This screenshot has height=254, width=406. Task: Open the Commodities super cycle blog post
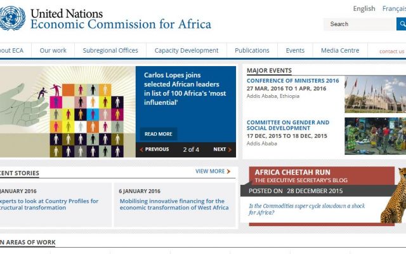pos(307,209)
